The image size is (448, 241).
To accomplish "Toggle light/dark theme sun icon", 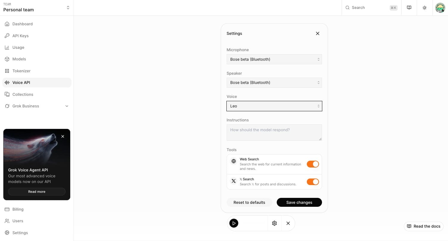I will [x=424, y=8].
